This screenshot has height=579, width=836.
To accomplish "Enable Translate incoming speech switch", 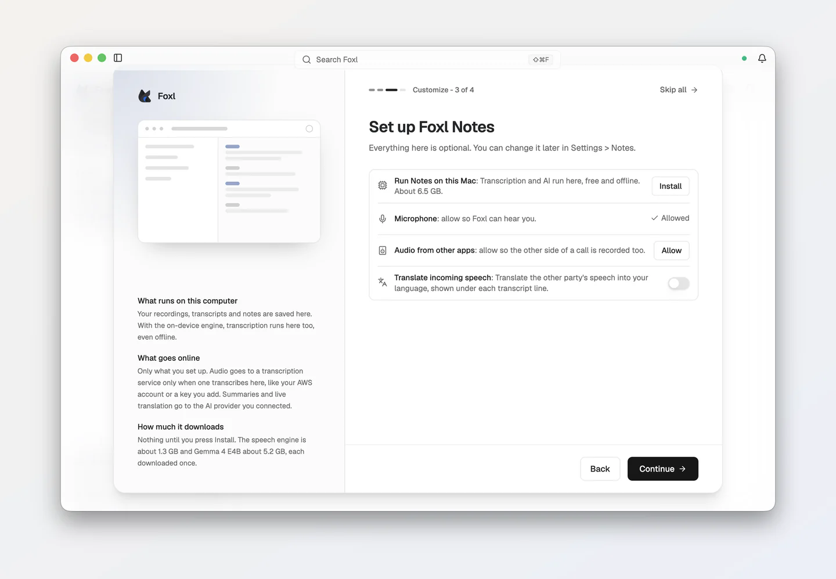I will tap(678, 283).
